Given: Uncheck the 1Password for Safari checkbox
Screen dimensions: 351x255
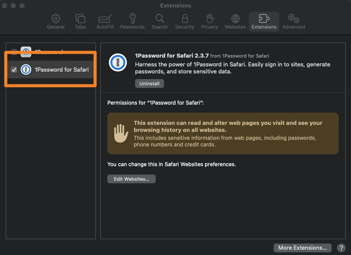Looking at the screenshot, I should [14, 69].
